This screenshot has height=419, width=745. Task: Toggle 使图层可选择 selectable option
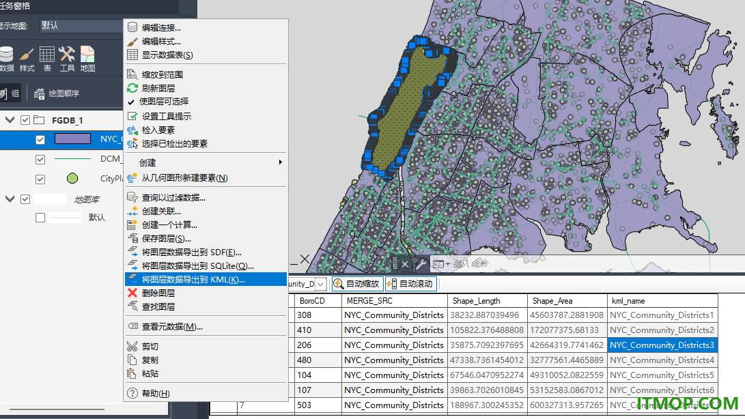pyautogui.click(x=206, y=102)
